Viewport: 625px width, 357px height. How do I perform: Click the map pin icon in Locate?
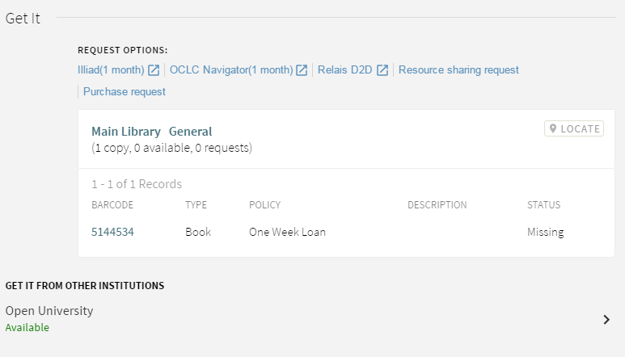[554, 129]
